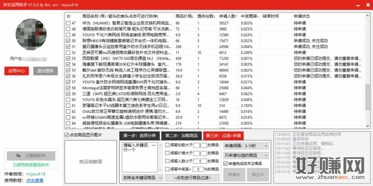The height and width of the screenshot is (186, 373).
Task: Tick checkbox for row ID 48
Action: (68, 29)
